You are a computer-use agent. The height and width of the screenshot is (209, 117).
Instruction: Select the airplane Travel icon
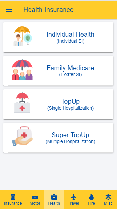74,197
